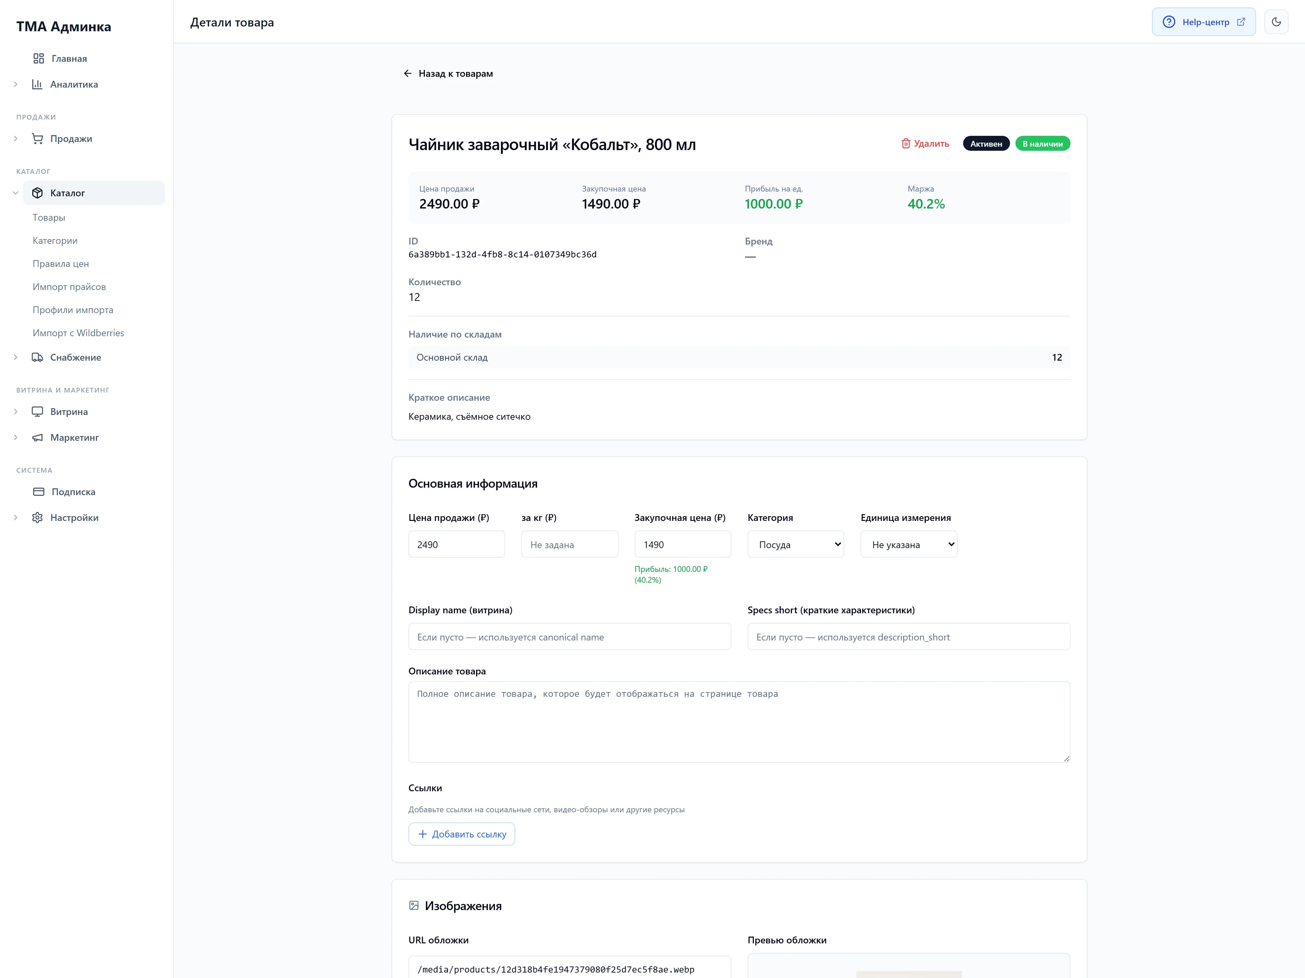Open Импорт с Wildberries menu item
Screen dimensions: 1305x978
click(79, 333)
